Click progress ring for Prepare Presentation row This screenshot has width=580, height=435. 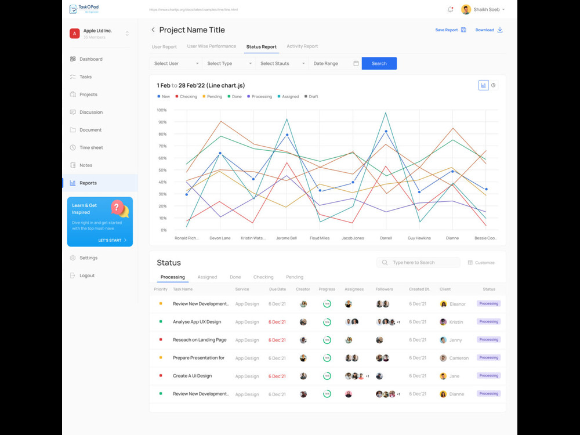(x=327, y=358)
